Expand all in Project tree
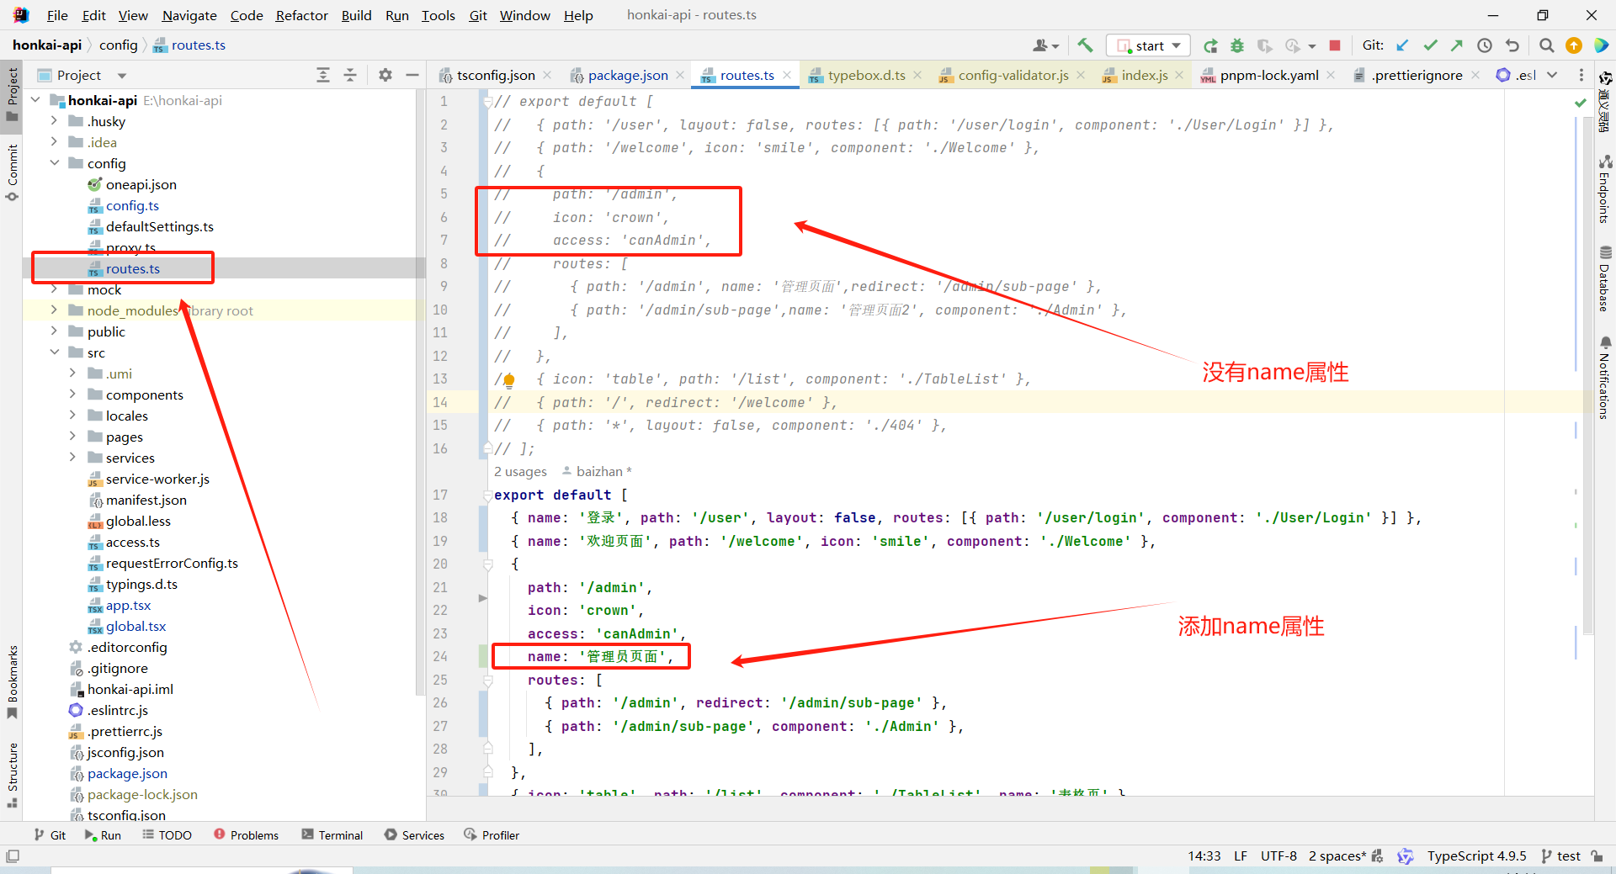The width and height of the screenshot is (1616, 874). coord(323,75)
